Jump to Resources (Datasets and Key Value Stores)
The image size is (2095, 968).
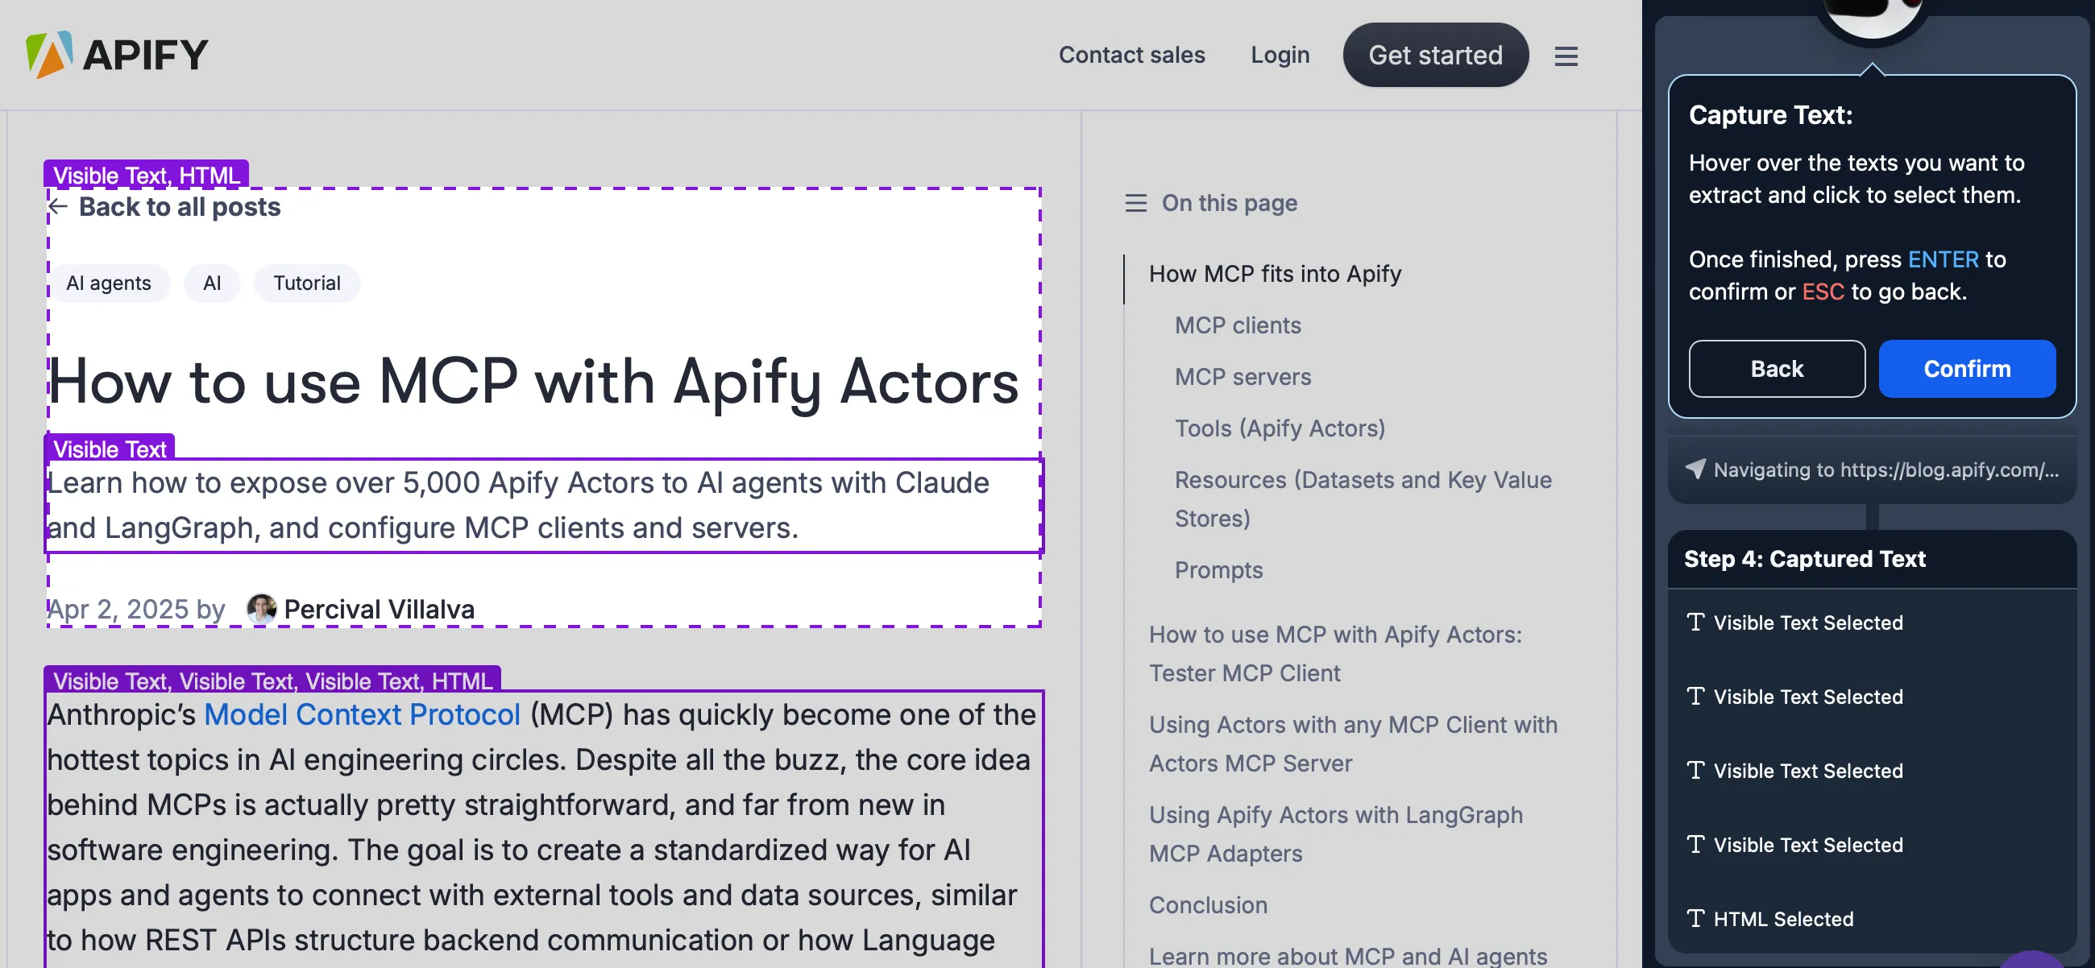click(x=1363, y=499)
